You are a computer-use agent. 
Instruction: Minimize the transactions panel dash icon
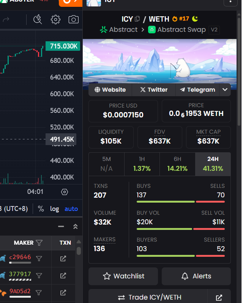(61, 226)
